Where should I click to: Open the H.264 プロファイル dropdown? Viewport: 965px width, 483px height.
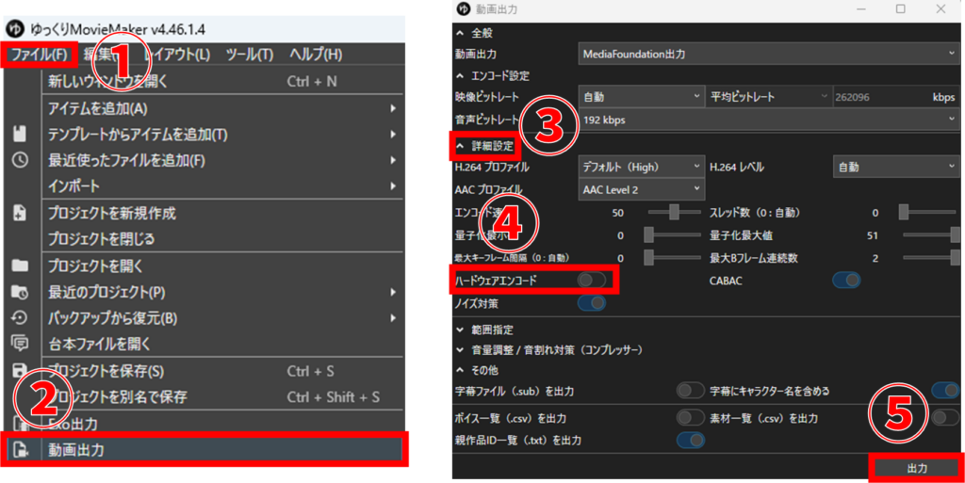click(x=641, y=167)
